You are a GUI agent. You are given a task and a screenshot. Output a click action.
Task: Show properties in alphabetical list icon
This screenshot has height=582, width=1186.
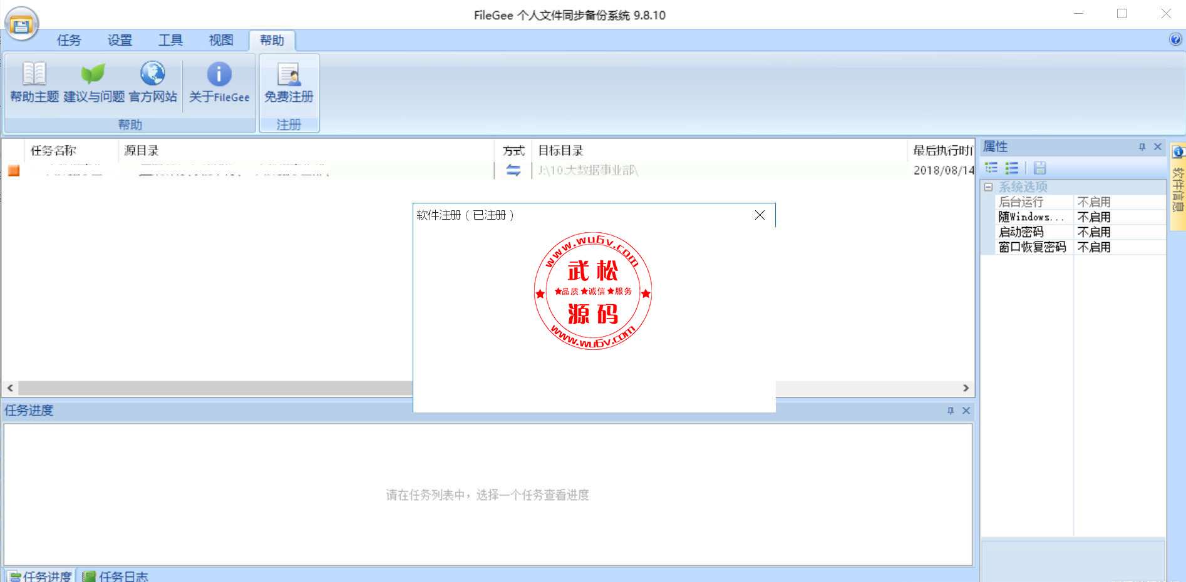(x=1012, y=168)
